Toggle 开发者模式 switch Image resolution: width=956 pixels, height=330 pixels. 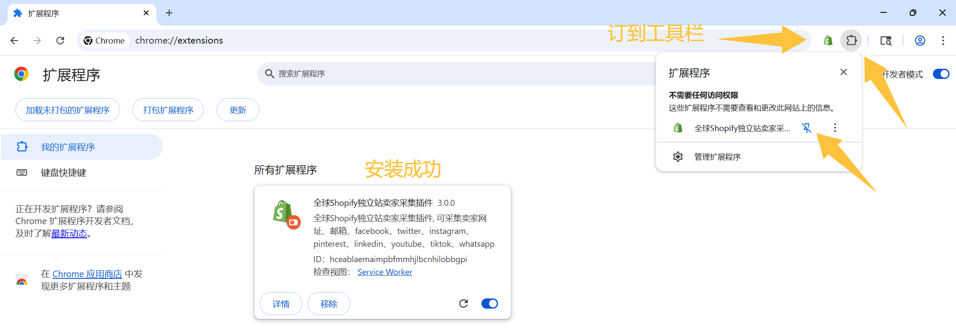(941, 74)
